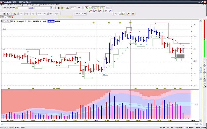Expand the search combo box dropdown

pyautogui.click(x=51, y=8)
